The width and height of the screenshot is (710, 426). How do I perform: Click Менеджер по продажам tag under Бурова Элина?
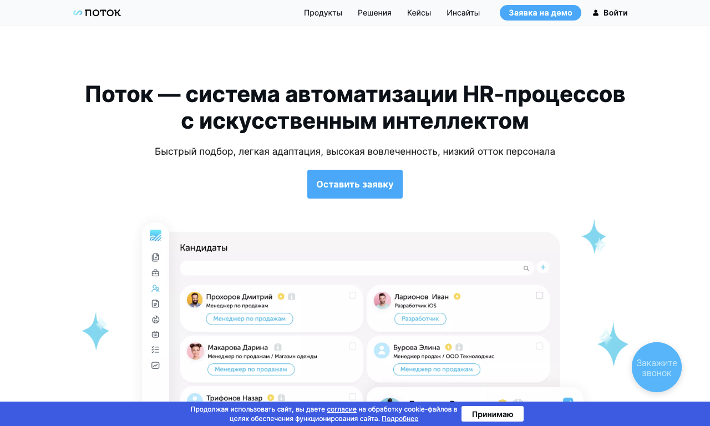pyautogui.click(x=437, y=369)
